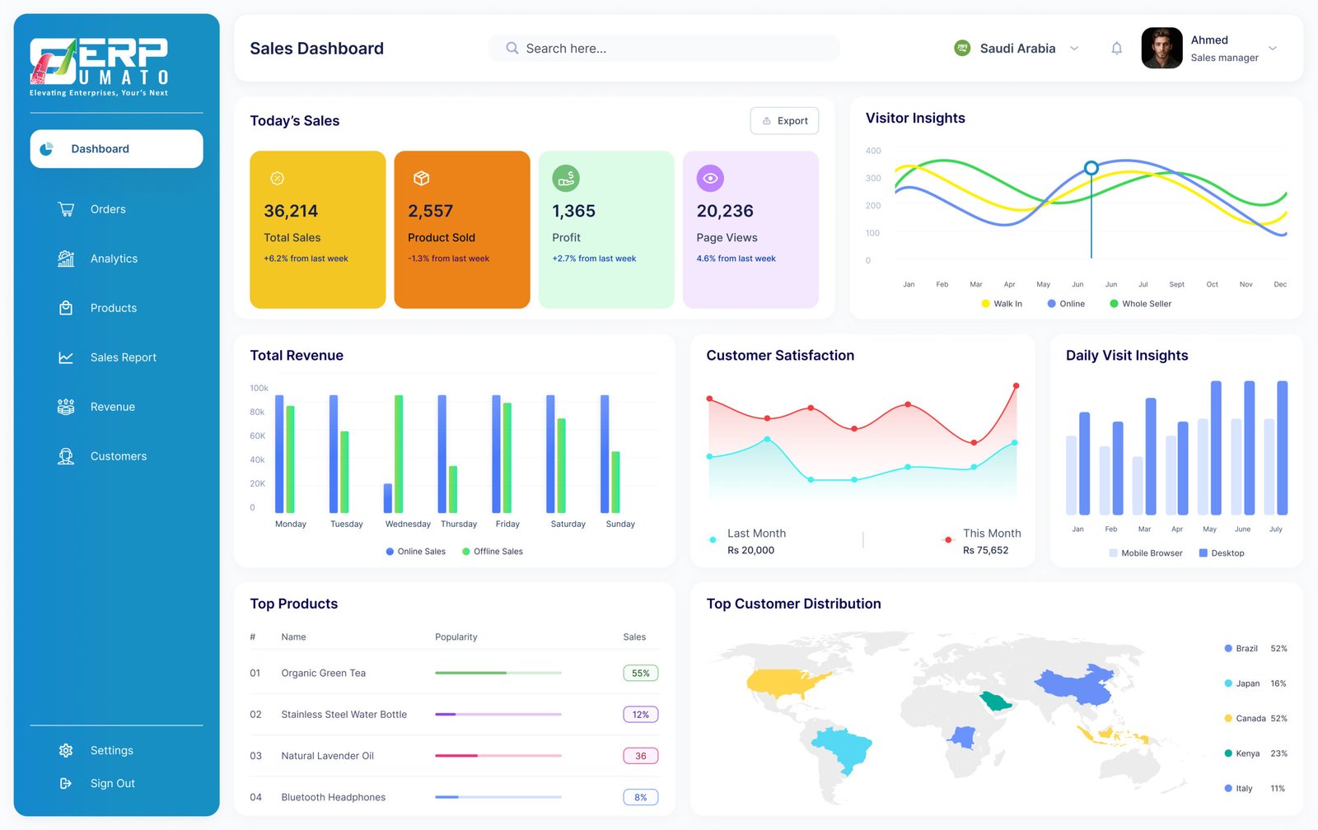Click the Analytics chart icon
Image resolution: width=1318 pixels, height=830 pixels.
click(66, 259)
